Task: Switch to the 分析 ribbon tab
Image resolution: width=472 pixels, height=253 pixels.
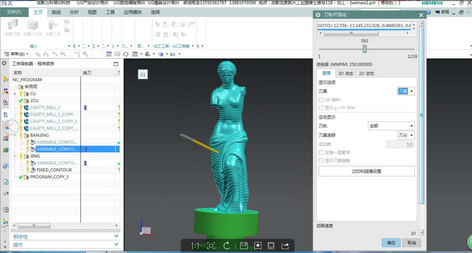Action: coord(74,12)
